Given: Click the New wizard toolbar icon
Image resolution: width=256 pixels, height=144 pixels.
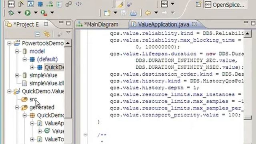Looking at the screenshot, I should click(107, 13).
